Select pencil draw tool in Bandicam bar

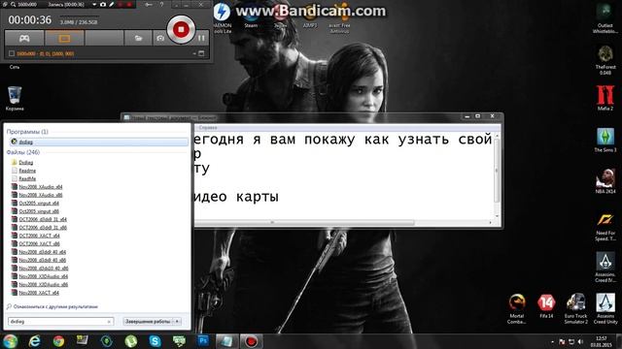[112, 4]
